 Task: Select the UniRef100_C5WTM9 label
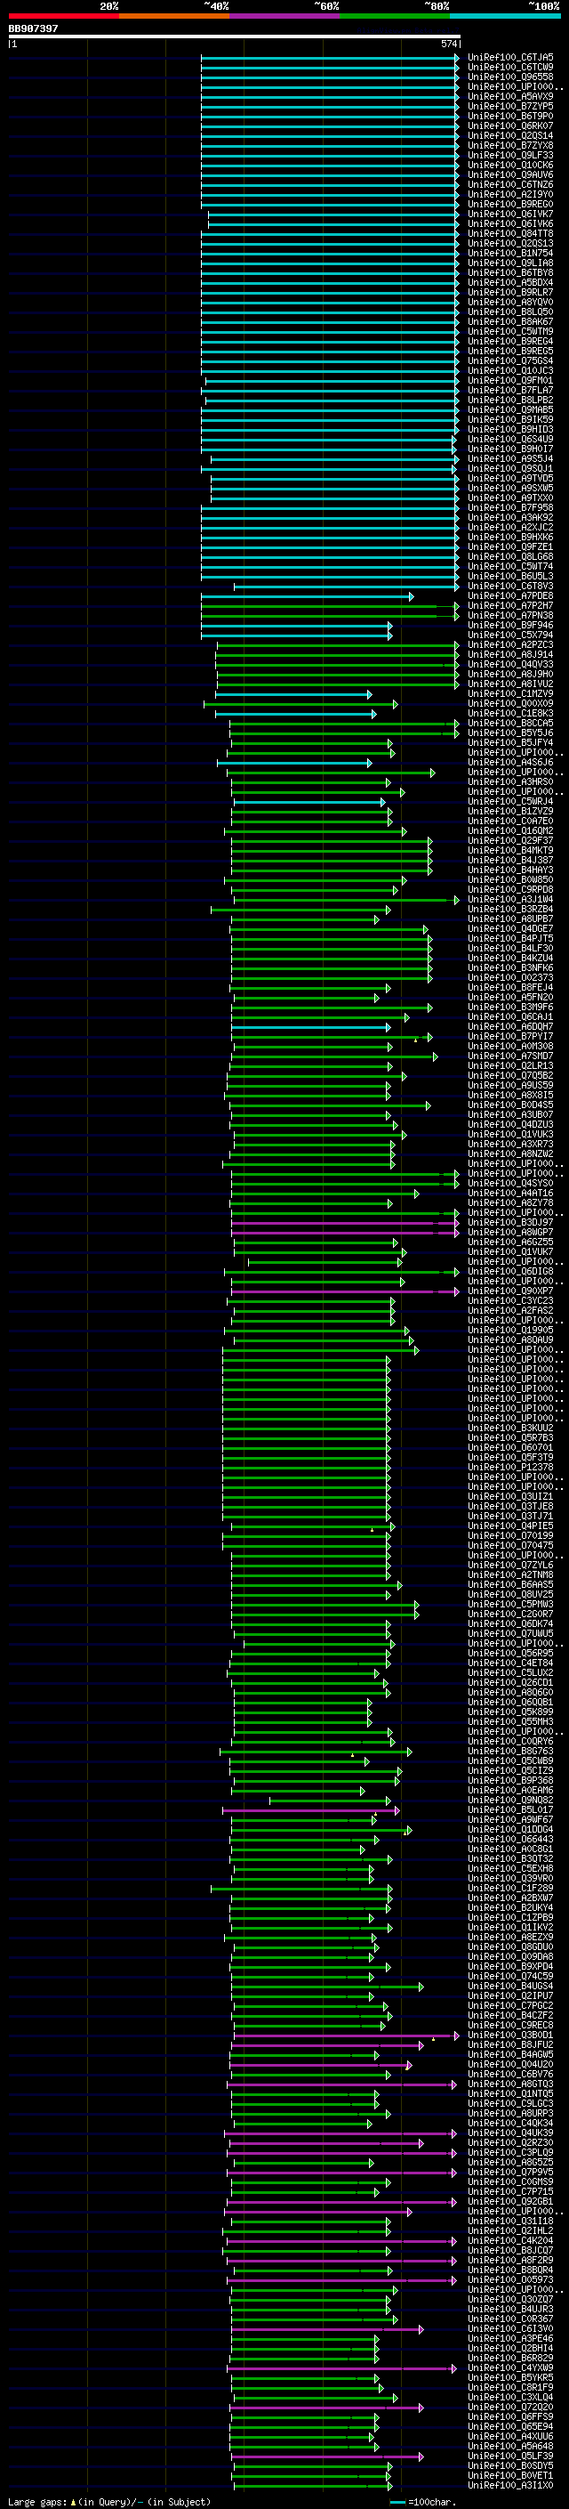click(509, 331)
